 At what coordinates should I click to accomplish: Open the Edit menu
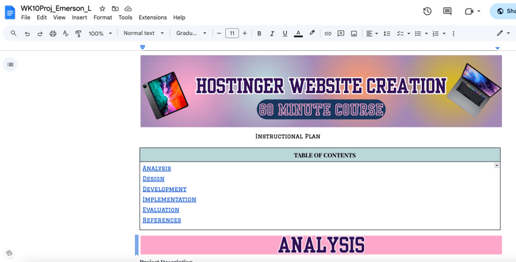pyautogui.click(x=42, y=17)
